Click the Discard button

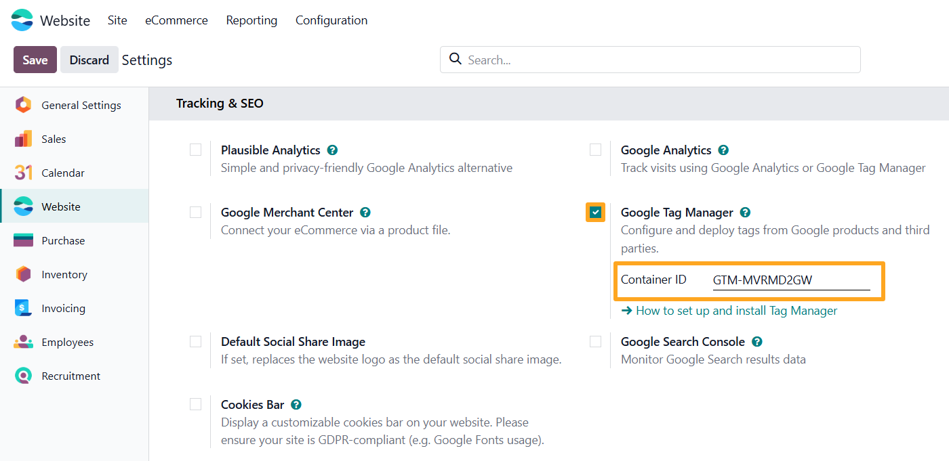[89, 60]
